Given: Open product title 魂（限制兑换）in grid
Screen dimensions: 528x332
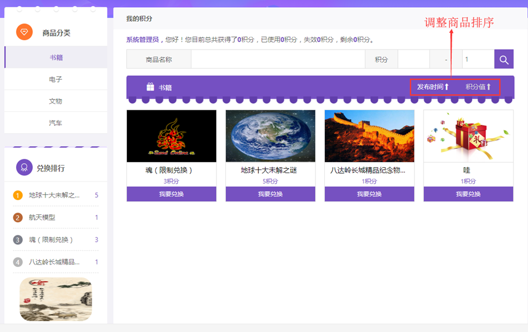Looking at the screenshot, I should tap(169, 170).
